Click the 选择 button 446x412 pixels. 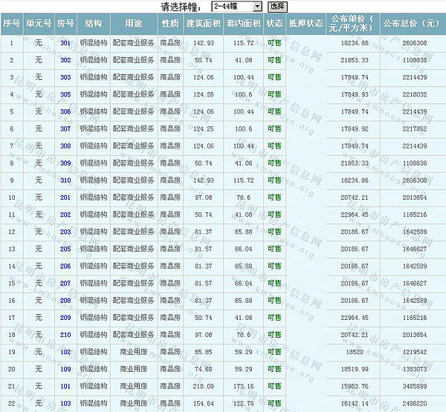pyautogui.click(x=277, y=6)
